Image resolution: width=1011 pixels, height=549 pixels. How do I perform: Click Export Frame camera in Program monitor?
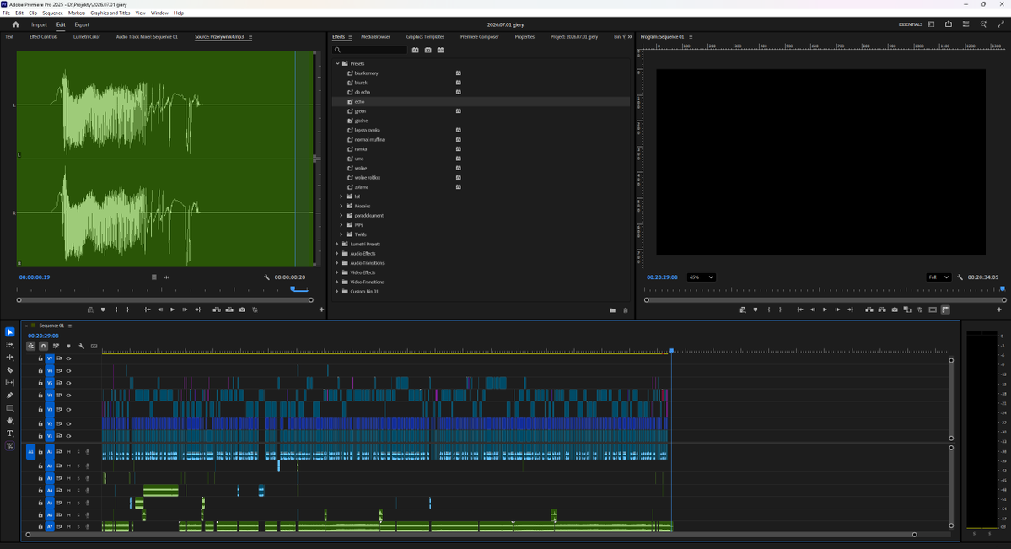(x=895, y=309)
